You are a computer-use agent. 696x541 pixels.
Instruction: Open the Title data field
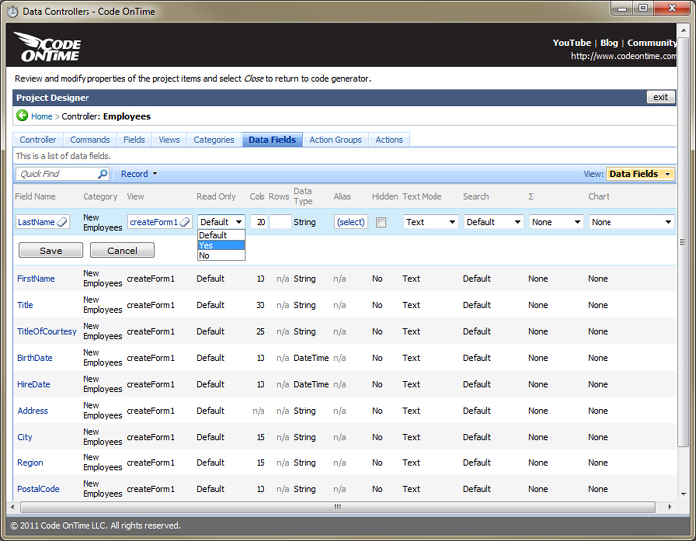click(25, 305)
